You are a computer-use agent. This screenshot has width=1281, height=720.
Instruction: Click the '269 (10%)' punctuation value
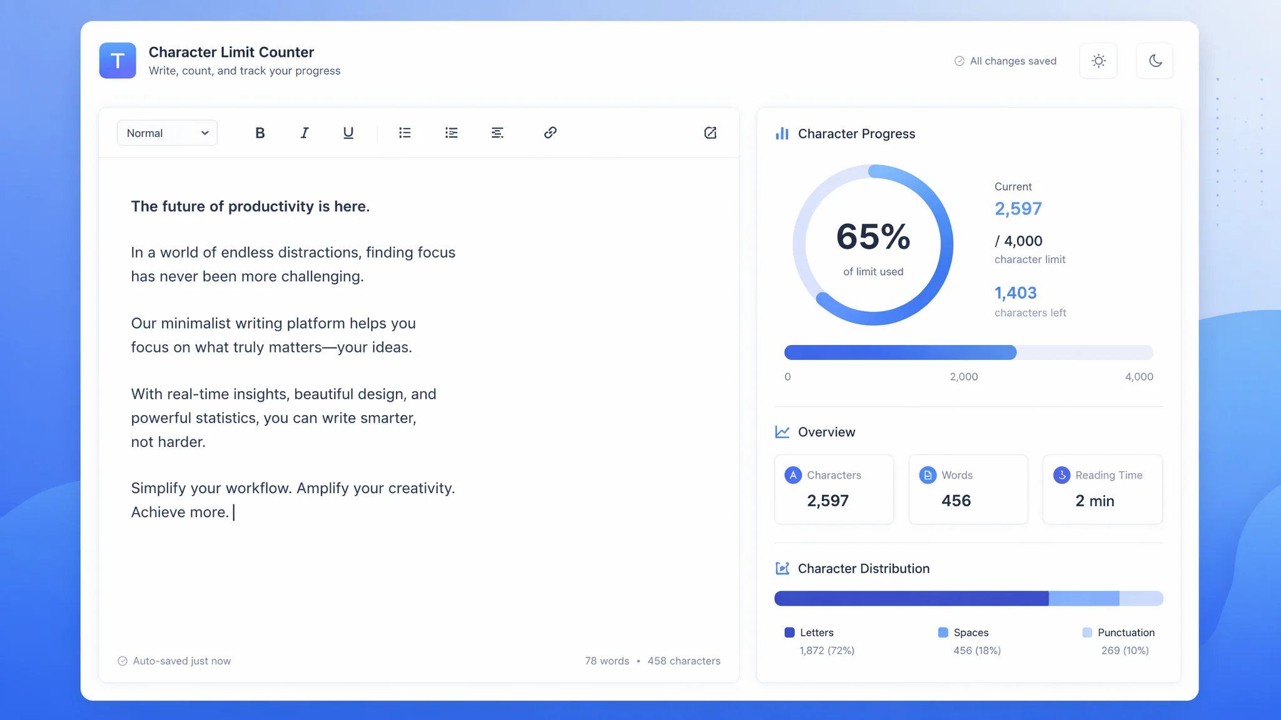(1125, 651)
